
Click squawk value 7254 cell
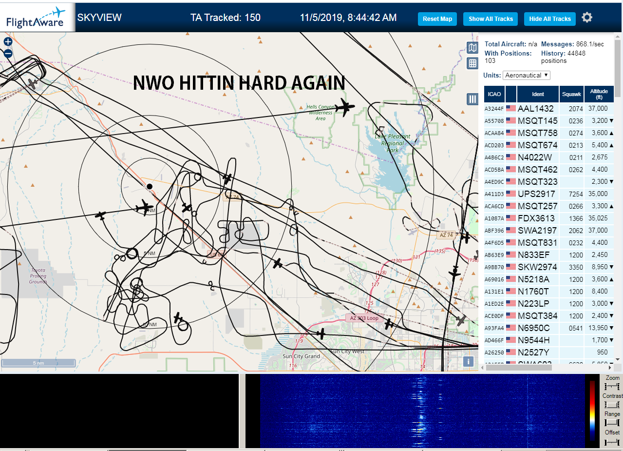571,194
